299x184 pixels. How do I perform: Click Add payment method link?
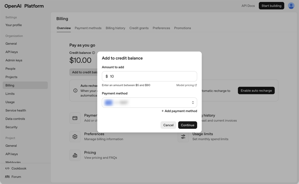[179, 111]
